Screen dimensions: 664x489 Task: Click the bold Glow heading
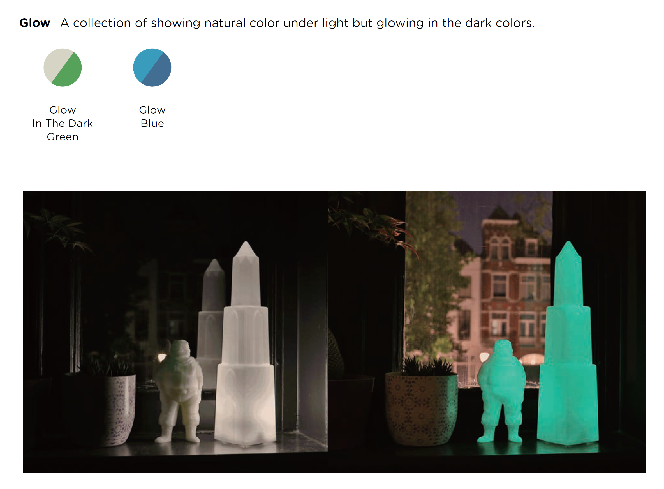tap(35, 23)
